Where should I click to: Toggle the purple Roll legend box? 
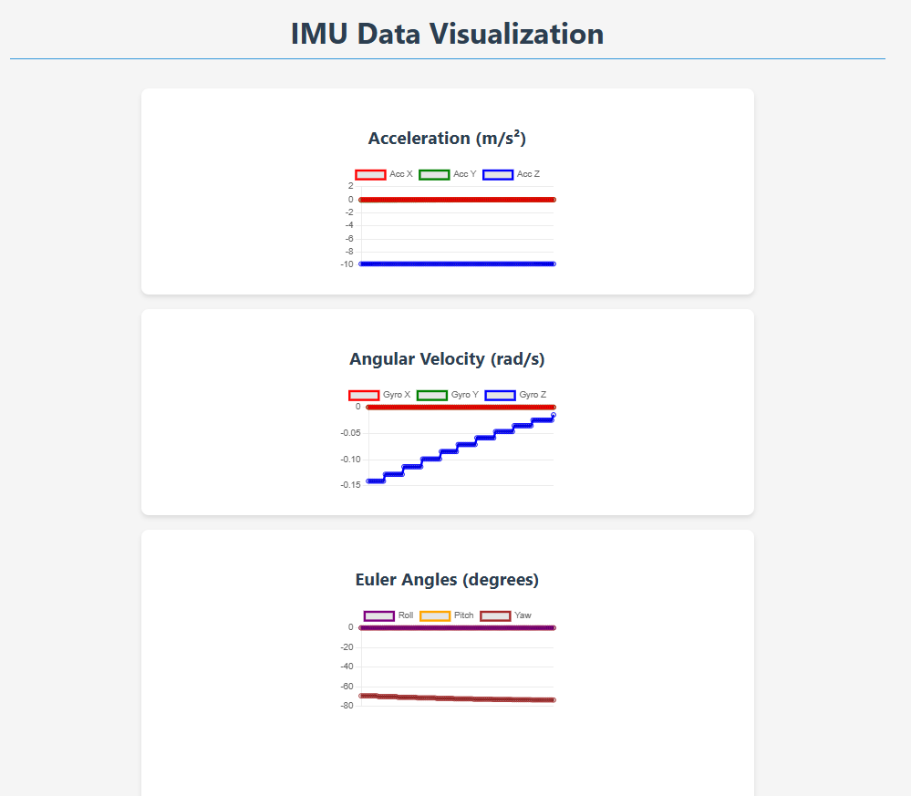pos(378,615)
